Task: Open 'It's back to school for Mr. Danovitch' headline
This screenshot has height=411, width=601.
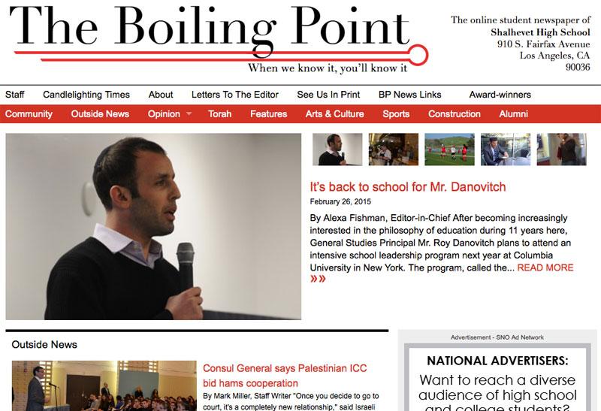Action: [408, 186]
